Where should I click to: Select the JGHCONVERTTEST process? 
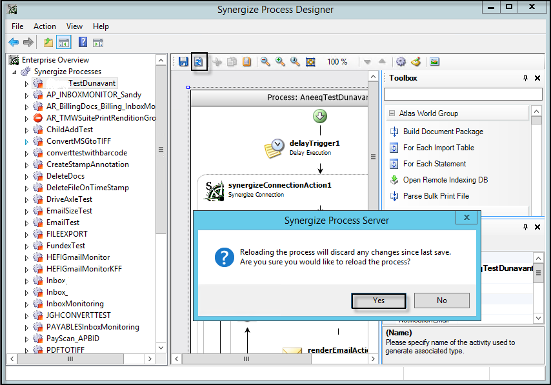(78, 315)
